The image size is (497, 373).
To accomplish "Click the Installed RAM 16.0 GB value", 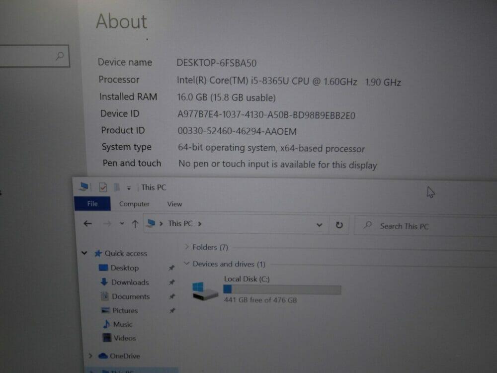I will 226,97.
